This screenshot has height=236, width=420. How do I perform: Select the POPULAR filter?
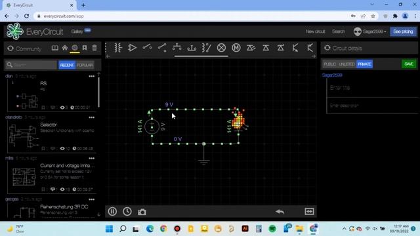[x=85, y=65]
